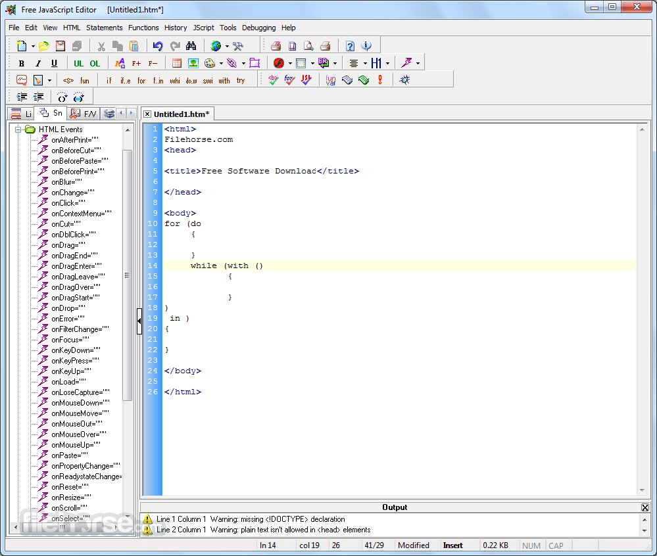
Task: Collapse the HTML Events tree folder
Action: (18, 129)
